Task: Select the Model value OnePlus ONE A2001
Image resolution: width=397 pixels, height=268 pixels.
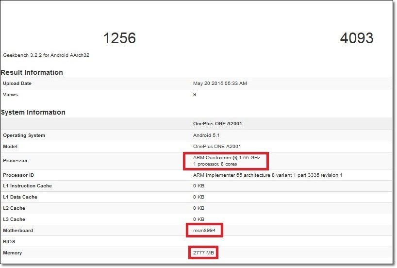Action: 217,147
